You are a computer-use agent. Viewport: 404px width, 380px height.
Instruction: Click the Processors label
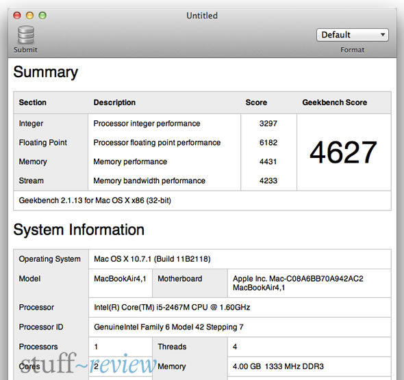click(38, 347)
